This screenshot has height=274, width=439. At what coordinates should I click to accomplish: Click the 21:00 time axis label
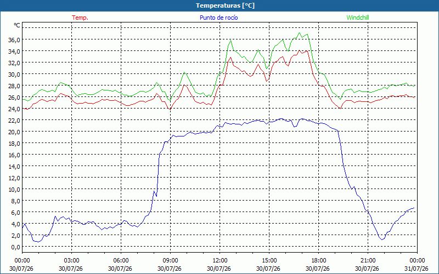(368, 261)
